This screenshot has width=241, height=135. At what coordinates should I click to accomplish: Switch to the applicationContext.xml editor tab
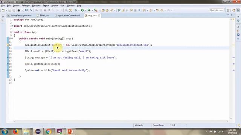coord(68,15)
